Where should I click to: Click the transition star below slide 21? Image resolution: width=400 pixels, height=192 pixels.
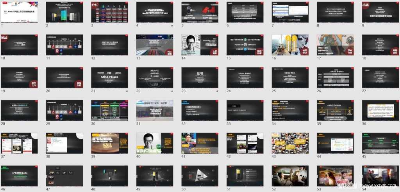pos(127,91)
